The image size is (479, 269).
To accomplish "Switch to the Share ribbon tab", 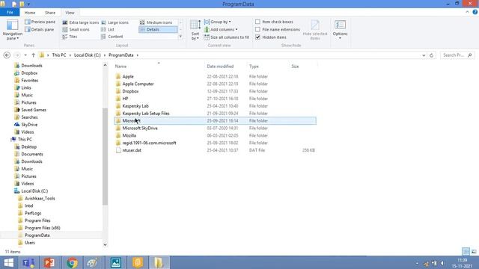I will pyautogui.click(x=50, y=13).
